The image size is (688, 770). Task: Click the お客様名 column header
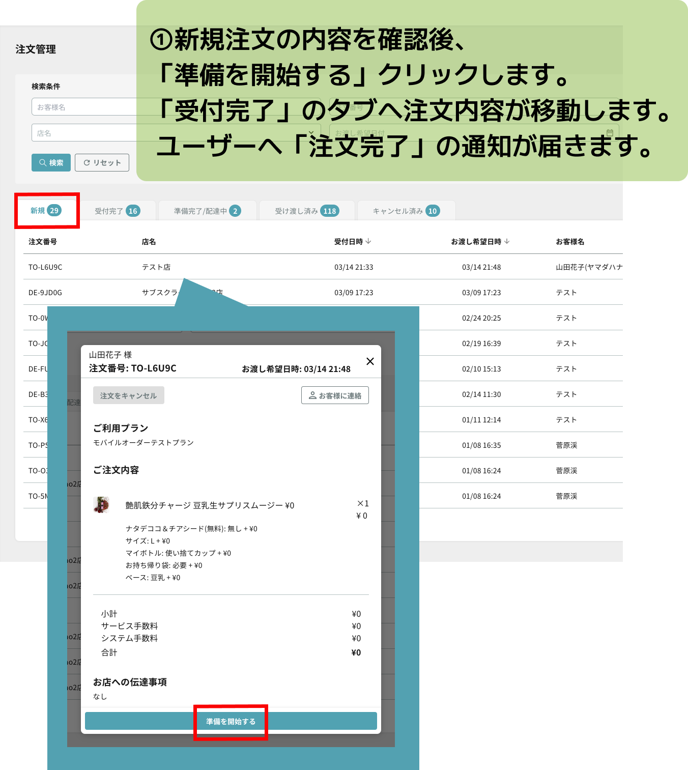[570, 242]
